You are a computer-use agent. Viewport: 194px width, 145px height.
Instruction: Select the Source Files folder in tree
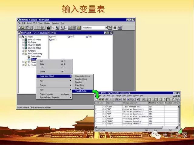click(35, 56)
